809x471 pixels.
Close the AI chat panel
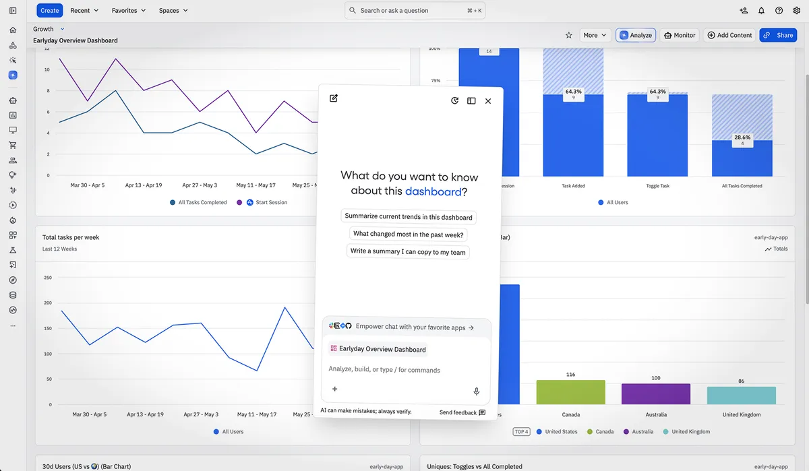pyautogui.click(x=488, y=100)
